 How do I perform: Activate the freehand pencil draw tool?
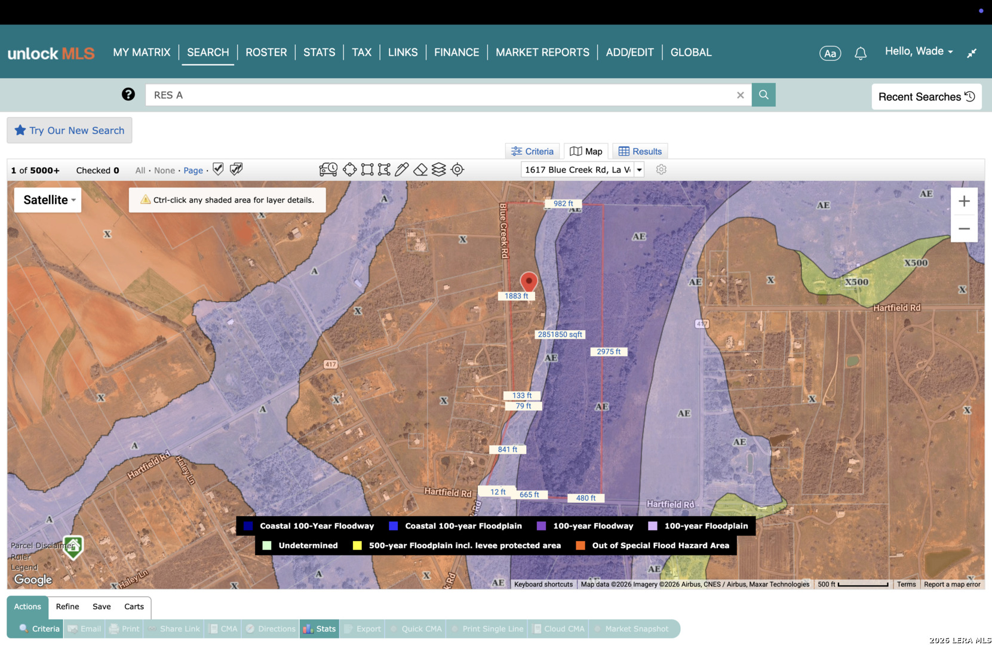[402, 170]
